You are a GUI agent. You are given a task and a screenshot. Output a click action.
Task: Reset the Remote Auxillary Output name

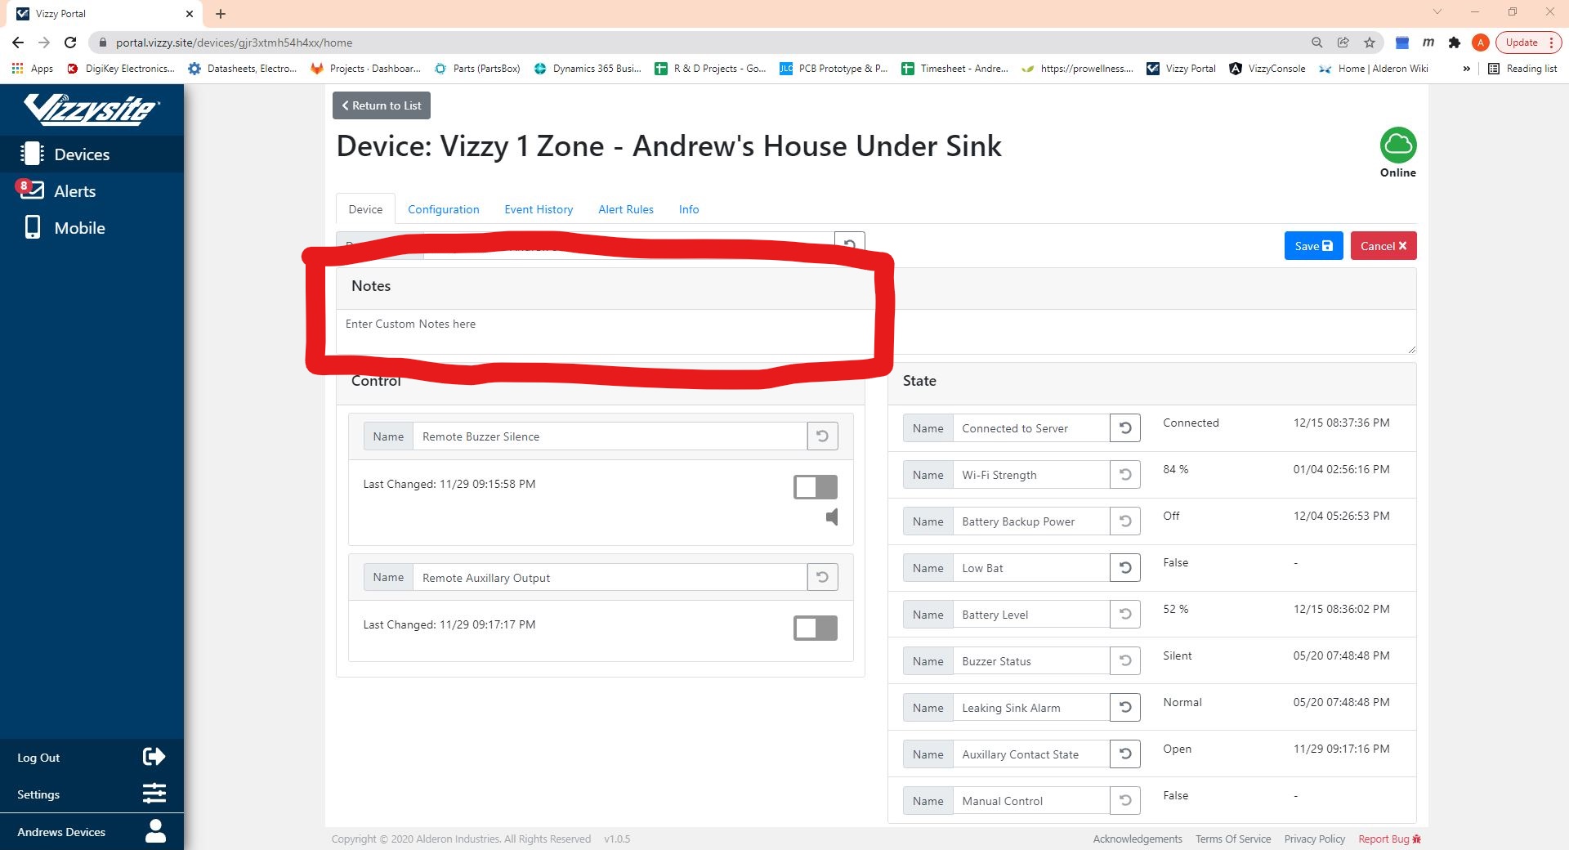(x=823, y=577)
